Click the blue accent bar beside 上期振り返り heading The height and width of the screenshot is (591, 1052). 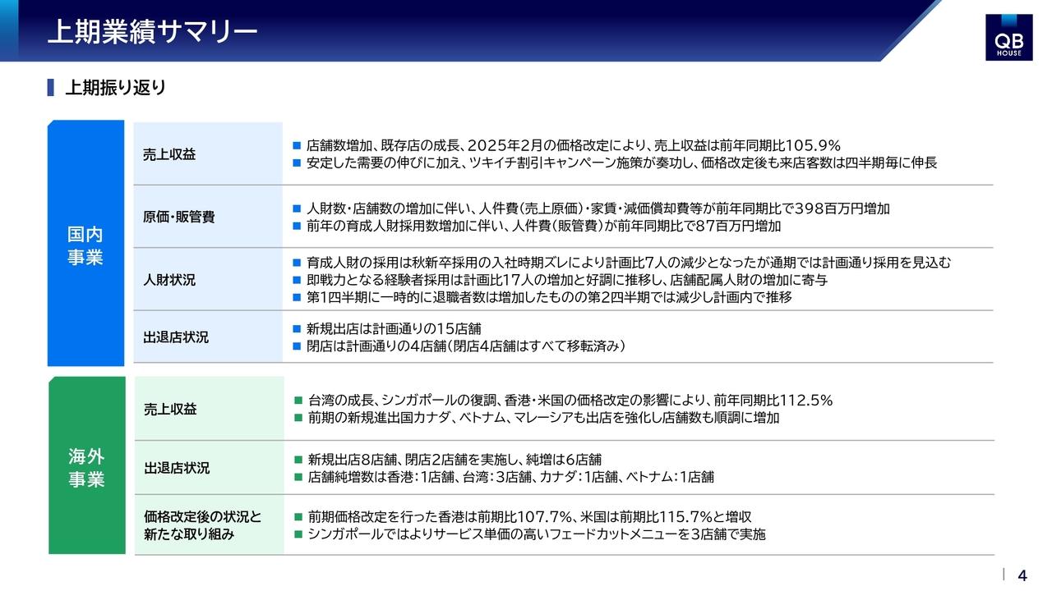pos(50,85)
